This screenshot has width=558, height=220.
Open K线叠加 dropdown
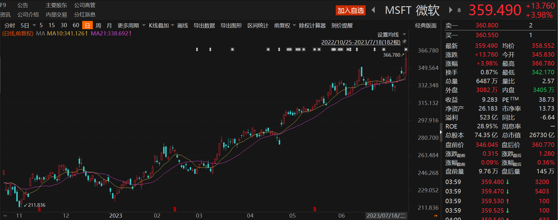(x=161, y=26)
